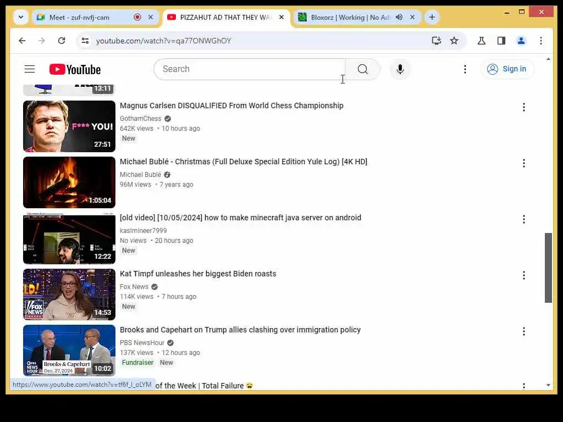Click the 13:11 thumbnail at list top
The height and width of the screenshot is (422, 563).
coord(69,90)
